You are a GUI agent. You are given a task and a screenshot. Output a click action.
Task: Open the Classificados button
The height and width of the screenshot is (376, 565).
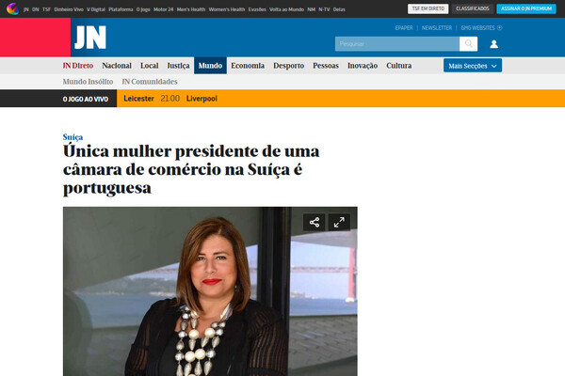coord(473,8)
